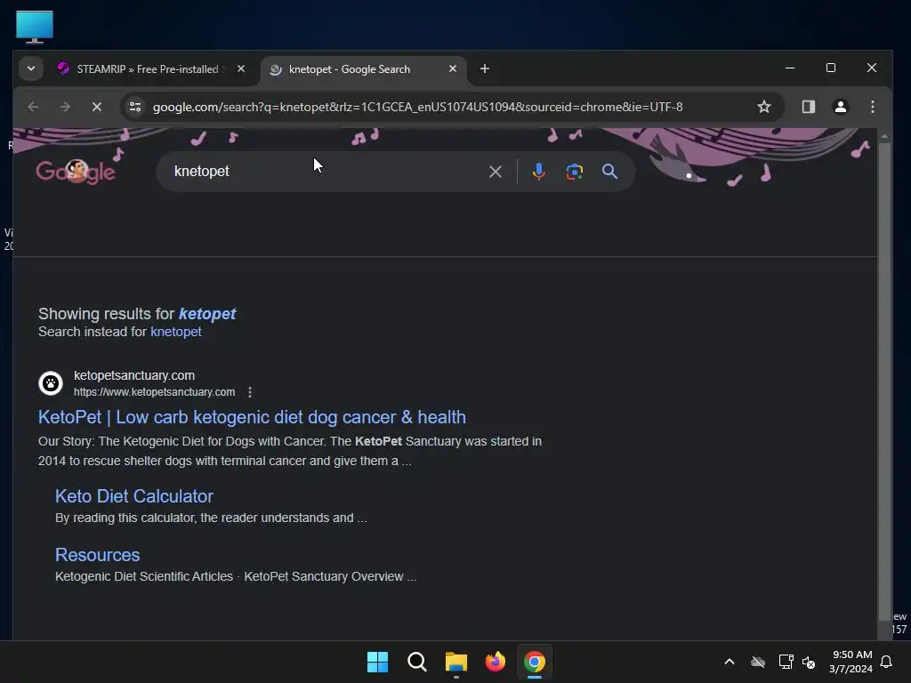911x683 pixels.
Task: Click the page vertical scrollbar
Action: click(884, 381)
